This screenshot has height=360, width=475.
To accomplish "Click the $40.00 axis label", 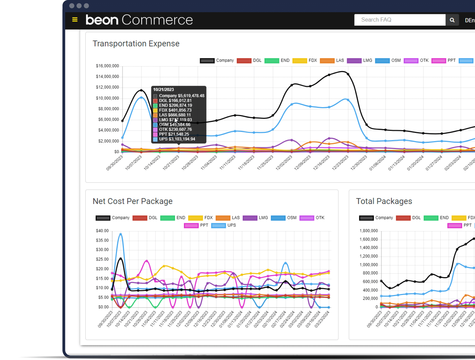I will 102,231.
